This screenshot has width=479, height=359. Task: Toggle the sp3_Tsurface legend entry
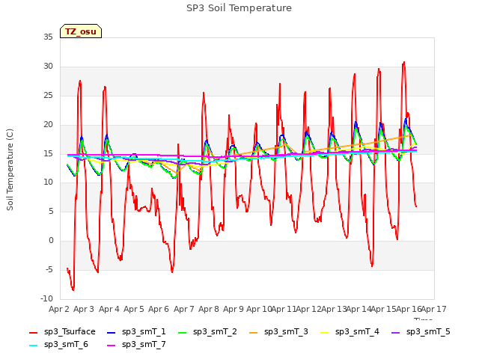(62, 332)
